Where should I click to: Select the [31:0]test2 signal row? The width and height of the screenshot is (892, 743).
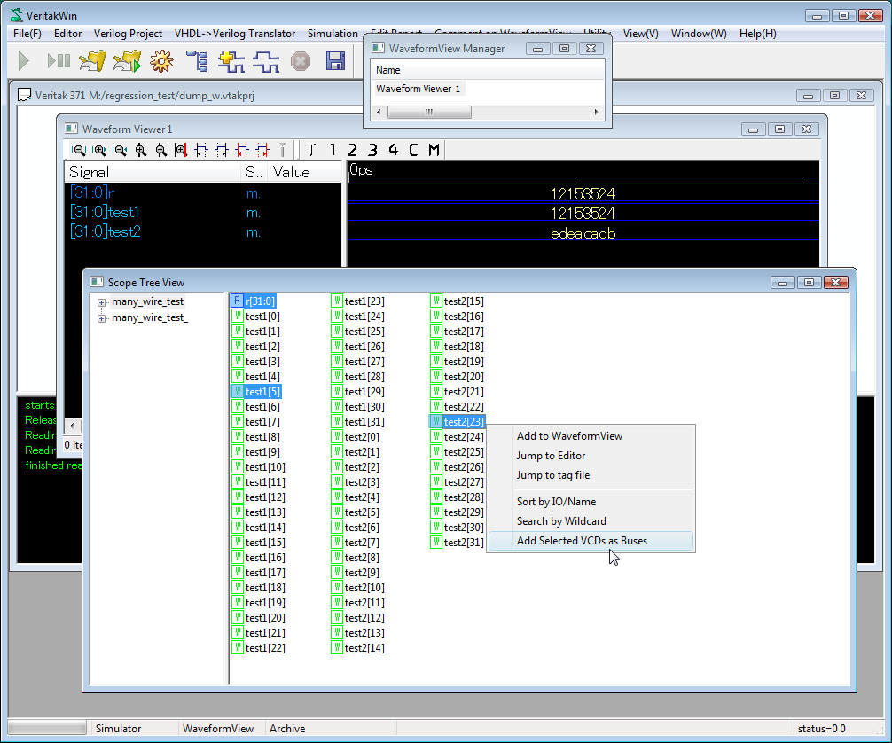(x=204, y=231)
